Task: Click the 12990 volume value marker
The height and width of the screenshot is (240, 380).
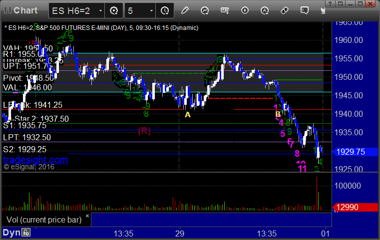Action: [x=355, y=207]
